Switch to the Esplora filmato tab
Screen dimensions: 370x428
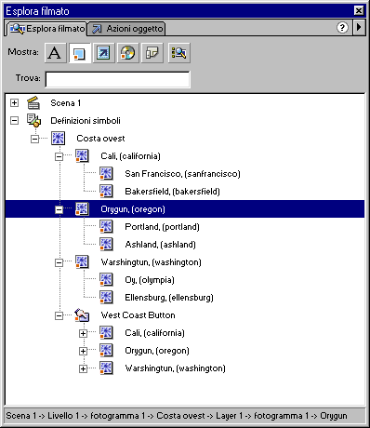coord(46,29)
